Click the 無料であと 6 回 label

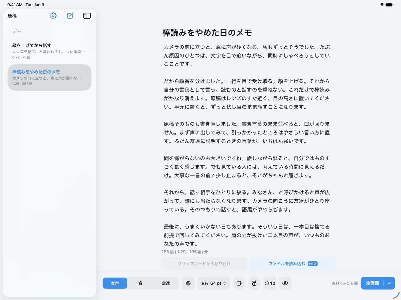(x=345, y=283)
